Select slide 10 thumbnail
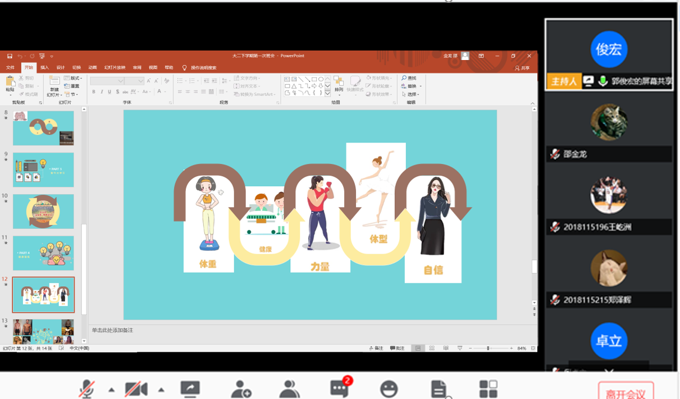This screenshot has height=399, width=680. 43,212
